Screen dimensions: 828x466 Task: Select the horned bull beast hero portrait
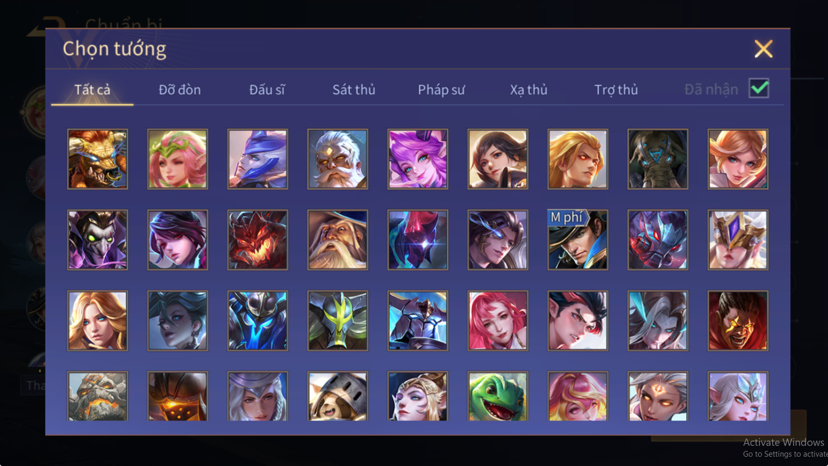coord(98,159)
